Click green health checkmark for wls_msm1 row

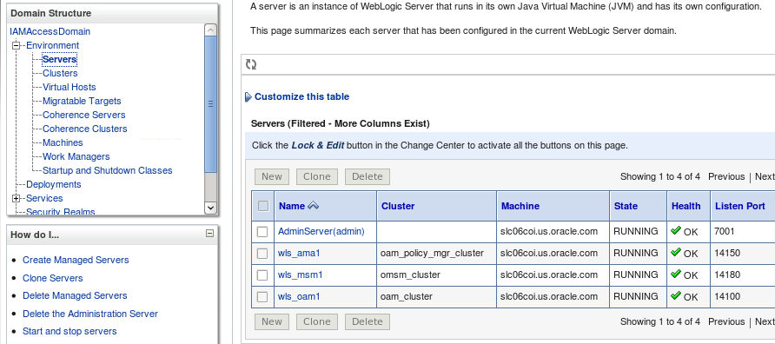pyautogui.click(x=676, y=274)
